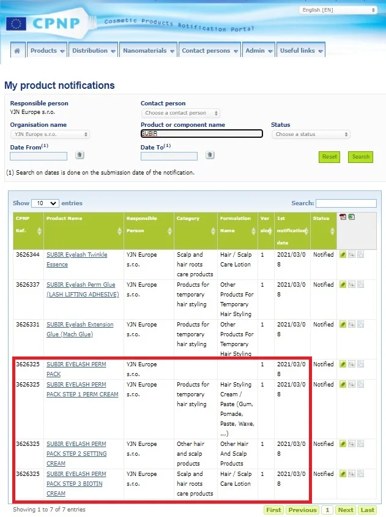Open PERM PACK STEP 2 SETTING CREAM link
The height and width of the screenshot is (517, 386).
pos(76,454)
